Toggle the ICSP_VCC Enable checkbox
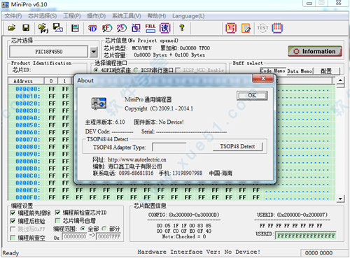 [x=178, y=70]
